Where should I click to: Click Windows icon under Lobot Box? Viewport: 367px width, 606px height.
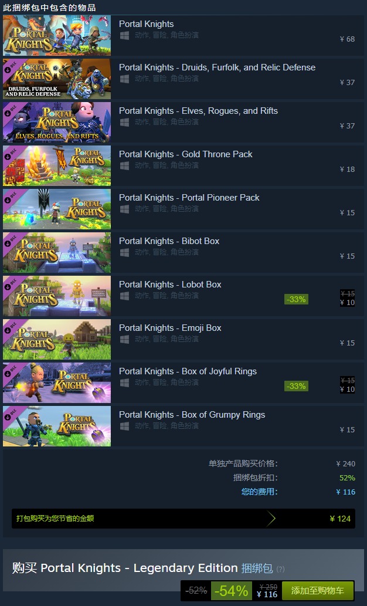coord(124,296)
